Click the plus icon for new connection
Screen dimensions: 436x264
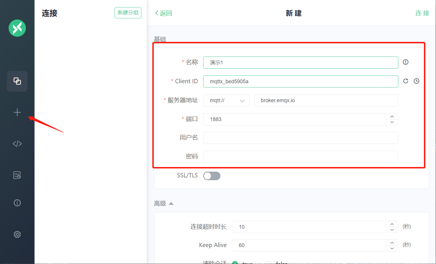coord(17,112)
